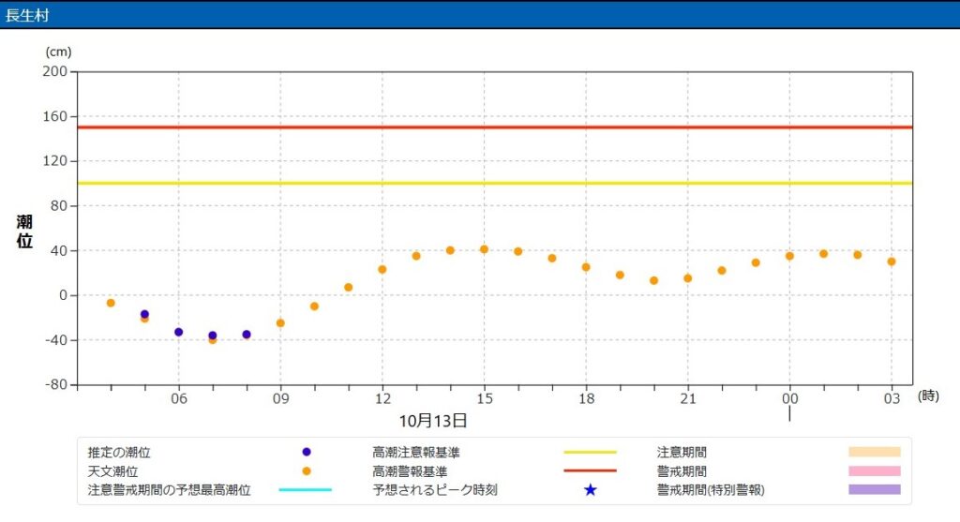Click the 21 hour label on x-axis
Viewport: 960px width, 522px height.
click(x=688, y=398)
